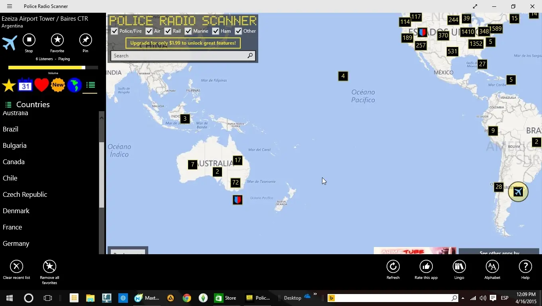Open the calendar 31 tab
542x306 pixels.
(x=25, y=85)
